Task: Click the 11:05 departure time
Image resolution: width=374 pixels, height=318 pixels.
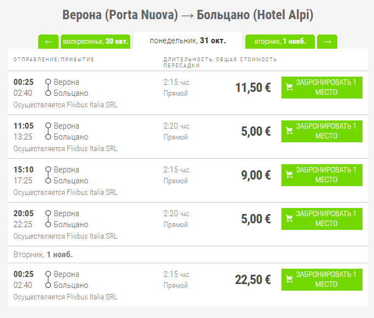Action: (24, 126)
